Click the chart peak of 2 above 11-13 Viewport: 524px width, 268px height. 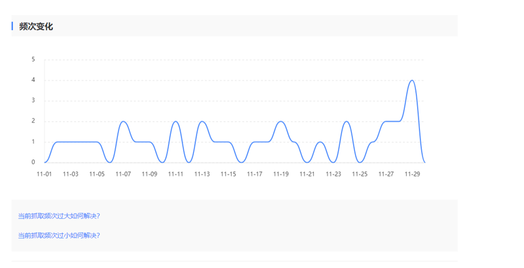202,122
